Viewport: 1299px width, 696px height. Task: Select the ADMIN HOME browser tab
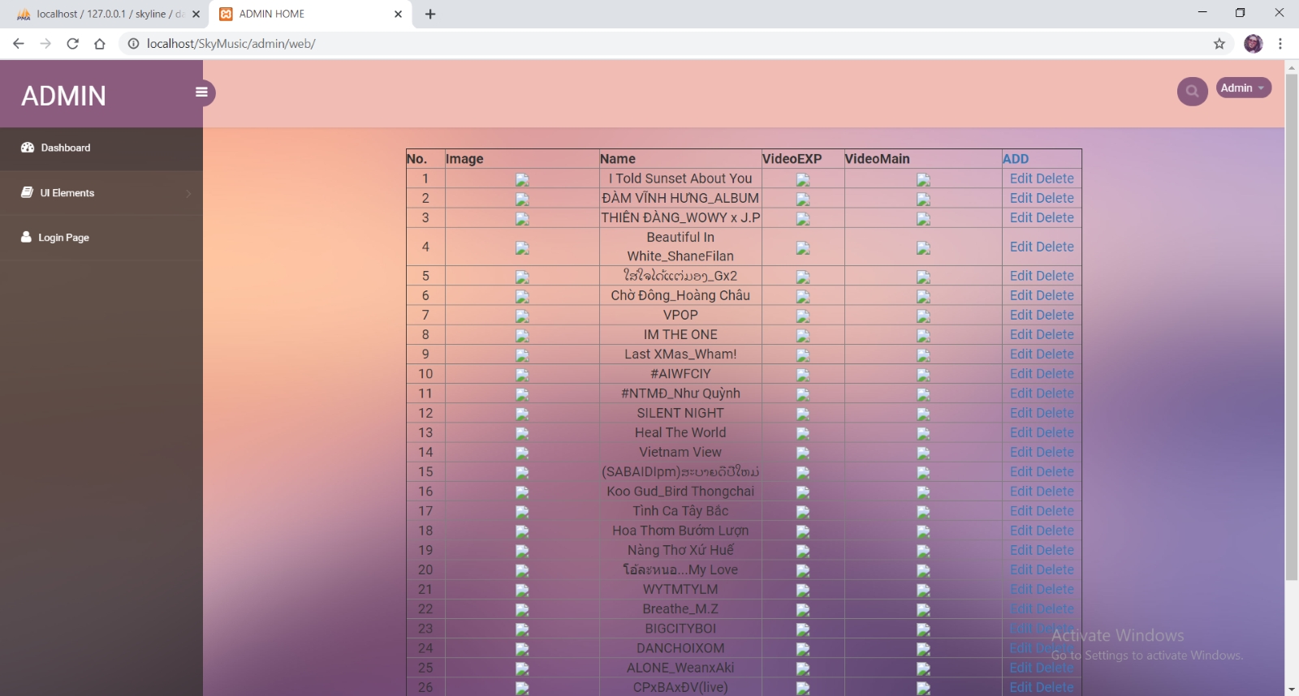point(310,14)
